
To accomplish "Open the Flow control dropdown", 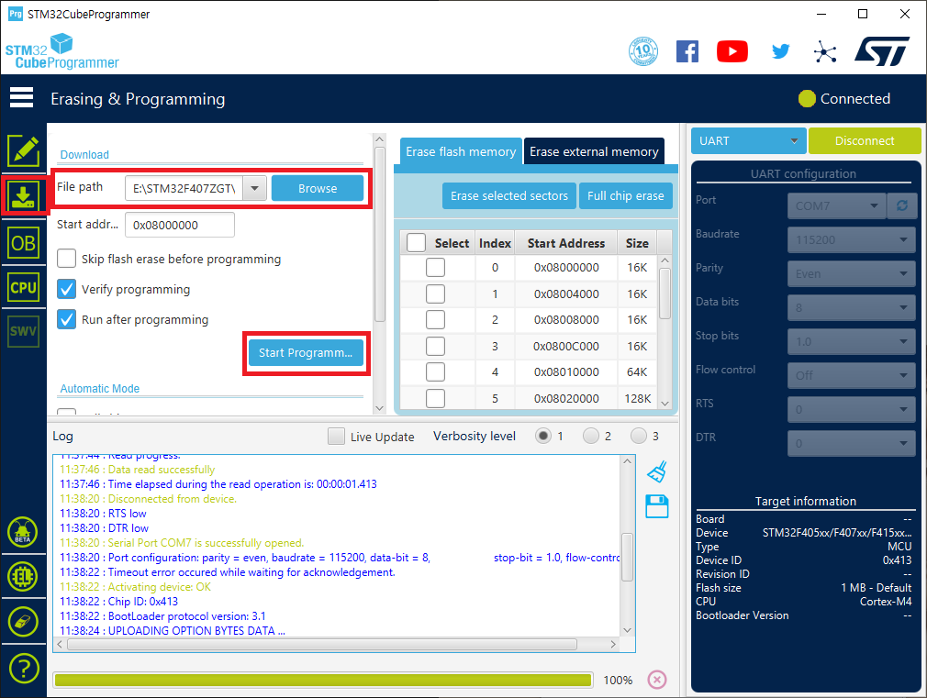I will click(852, 375).
